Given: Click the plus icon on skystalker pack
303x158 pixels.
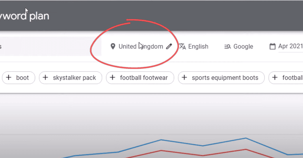Looking at the screenshot, I should pos(45,78).
